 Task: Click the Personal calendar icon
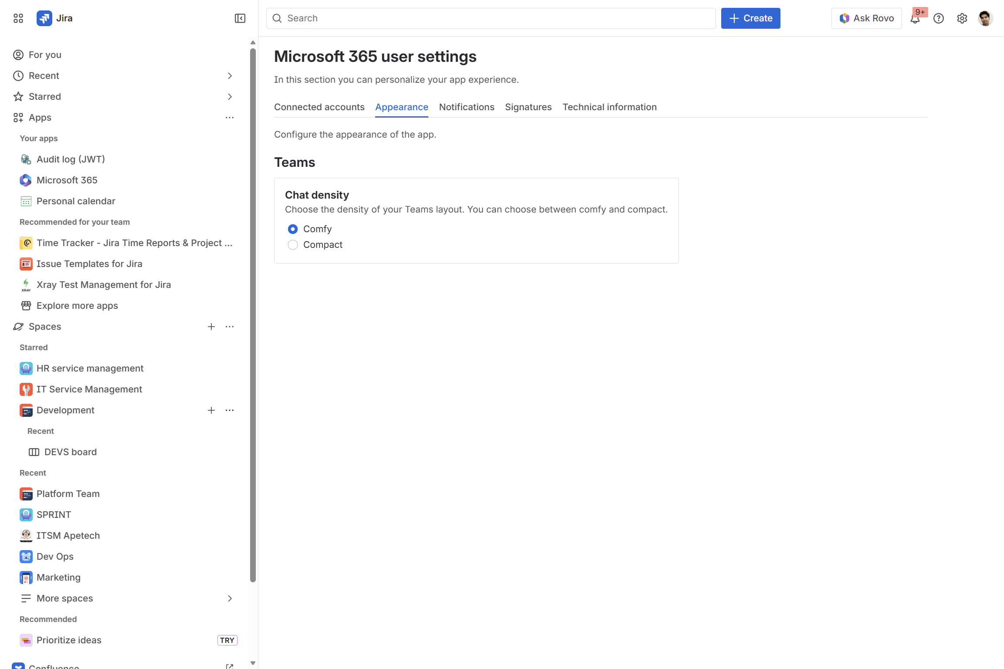click(26, 201)
